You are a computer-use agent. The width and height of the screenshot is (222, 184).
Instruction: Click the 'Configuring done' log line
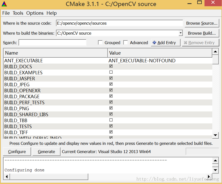(24, 170)
